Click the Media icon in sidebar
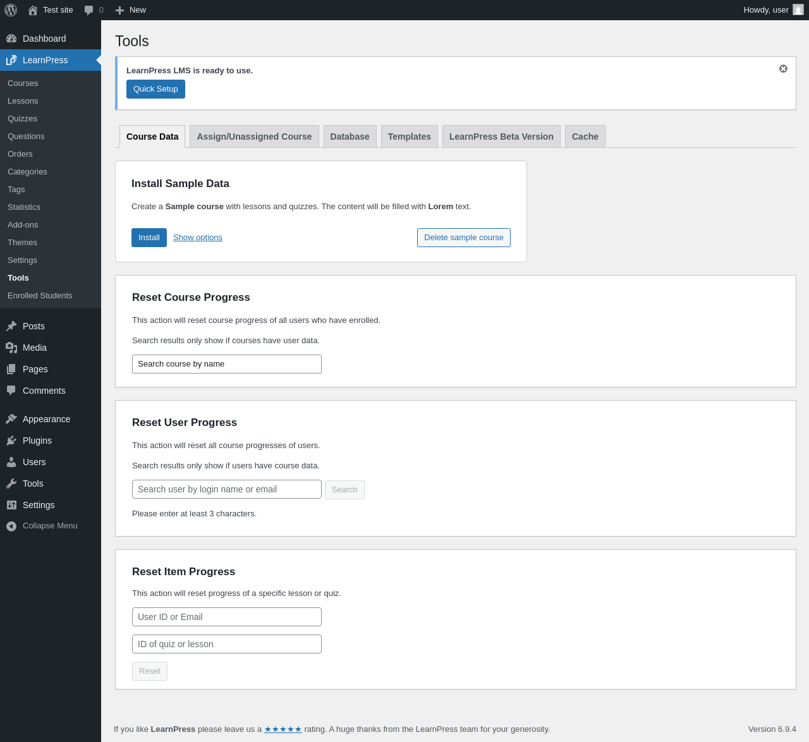Viewport: 809px width, 742px height. tap(11, 348)
